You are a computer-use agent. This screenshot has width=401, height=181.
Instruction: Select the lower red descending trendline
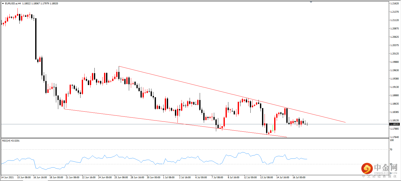[175, 123]
